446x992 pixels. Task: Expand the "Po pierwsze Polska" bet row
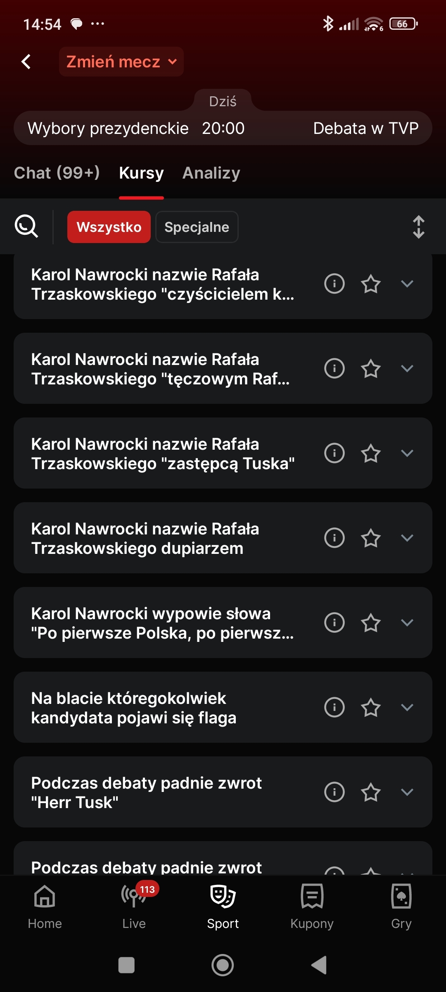coord(407,622)
